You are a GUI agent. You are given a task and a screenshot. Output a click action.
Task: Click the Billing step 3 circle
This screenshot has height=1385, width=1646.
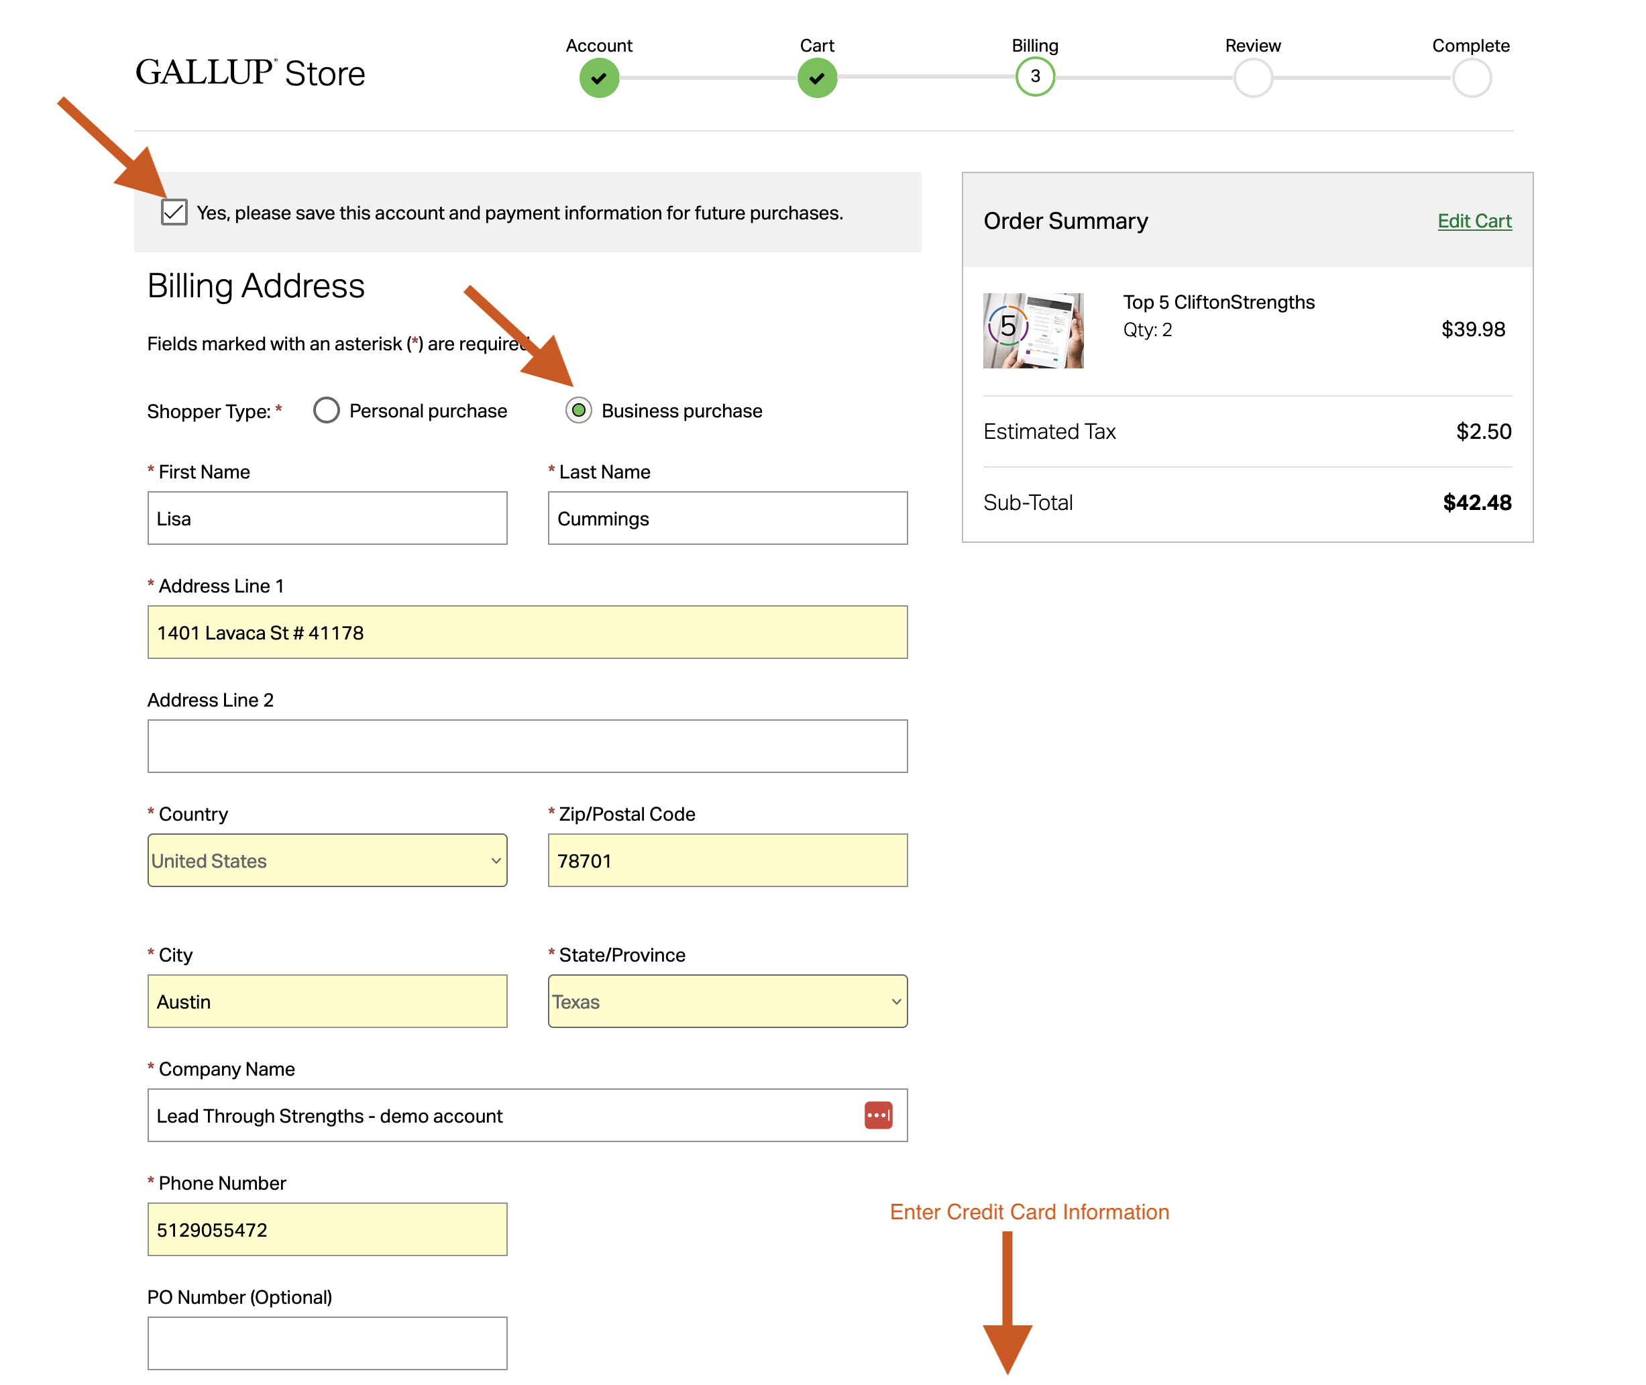[1036, 77]
